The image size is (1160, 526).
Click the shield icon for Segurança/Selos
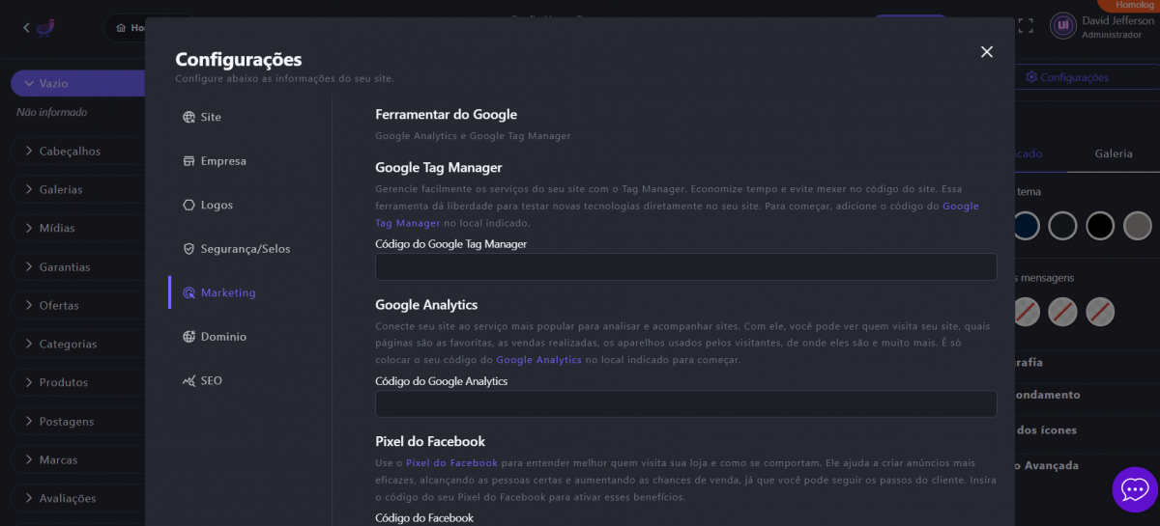[x=188, y=249]
